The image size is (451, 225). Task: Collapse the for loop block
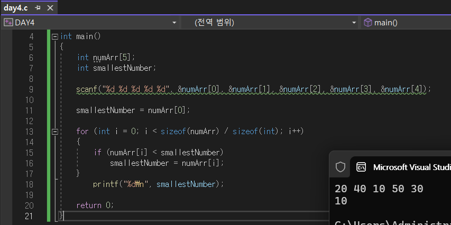tap(54, 132)
